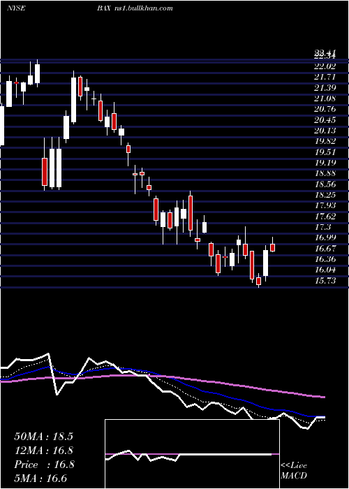
Task: Select the 19.19 price level label
Action: click(325, 163)
